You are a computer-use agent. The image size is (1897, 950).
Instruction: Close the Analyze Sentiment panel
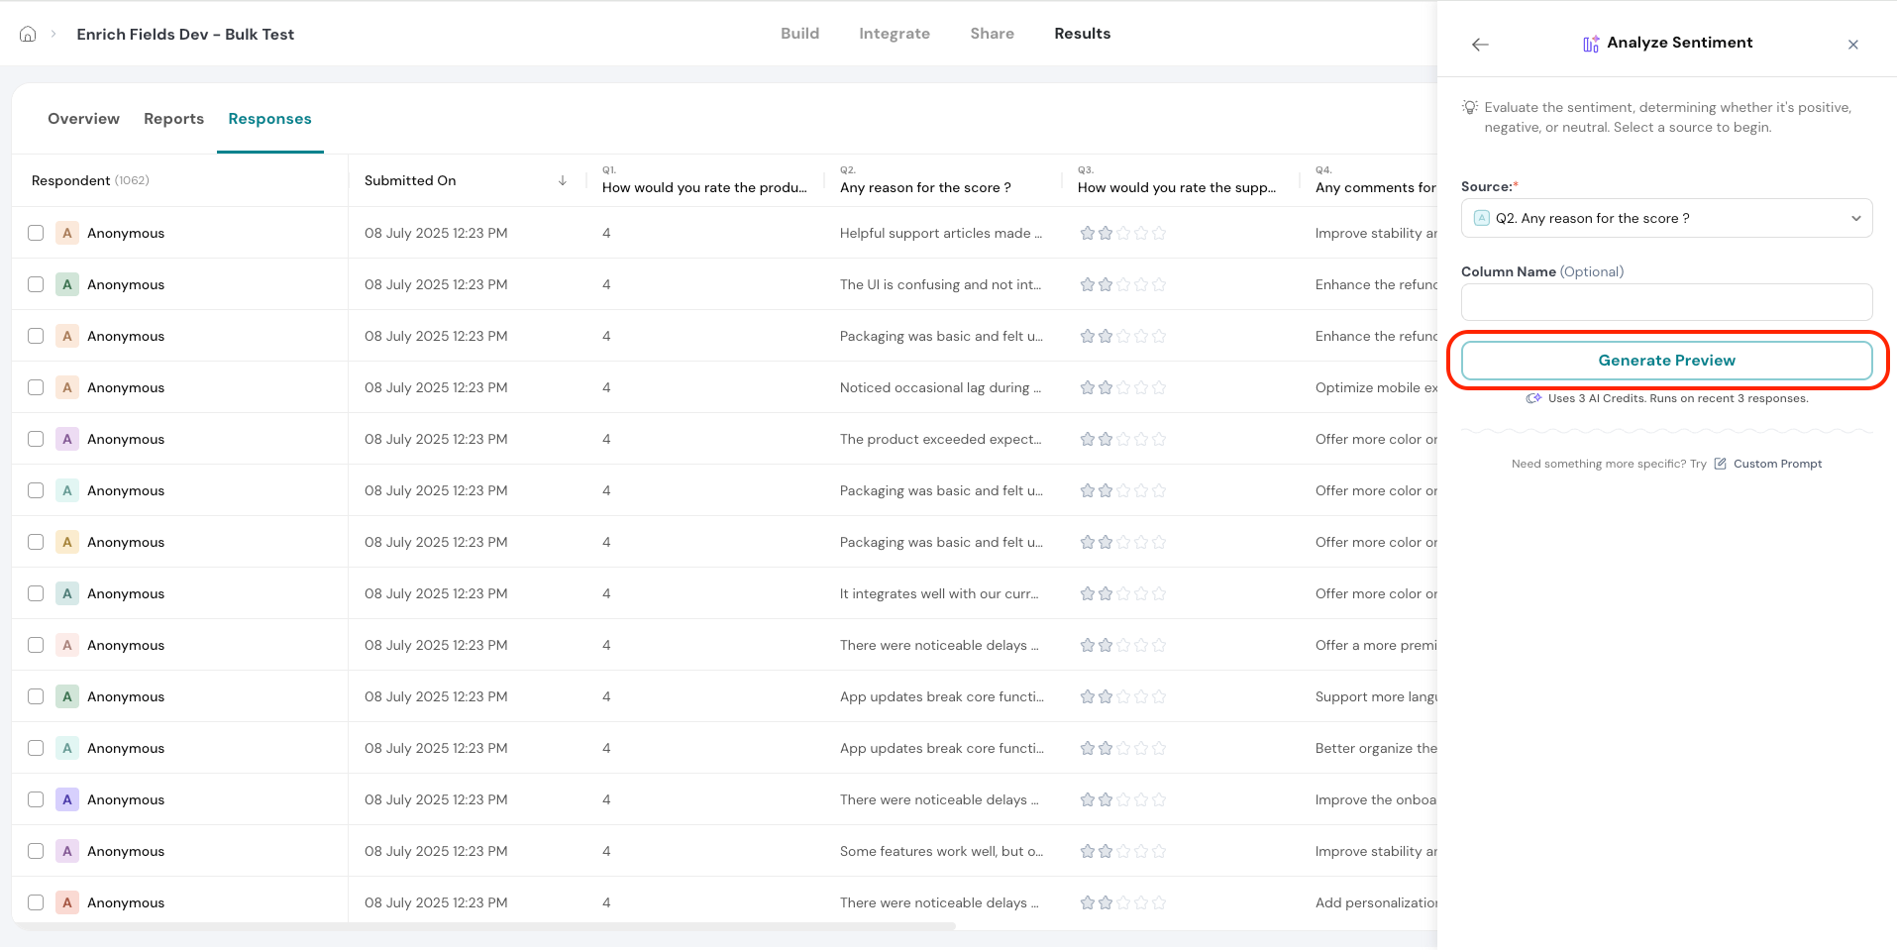(x=1852, y=45)
